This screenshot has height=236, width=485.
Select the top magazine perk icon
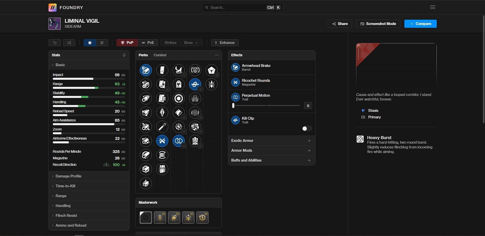(x=162, y=70)
